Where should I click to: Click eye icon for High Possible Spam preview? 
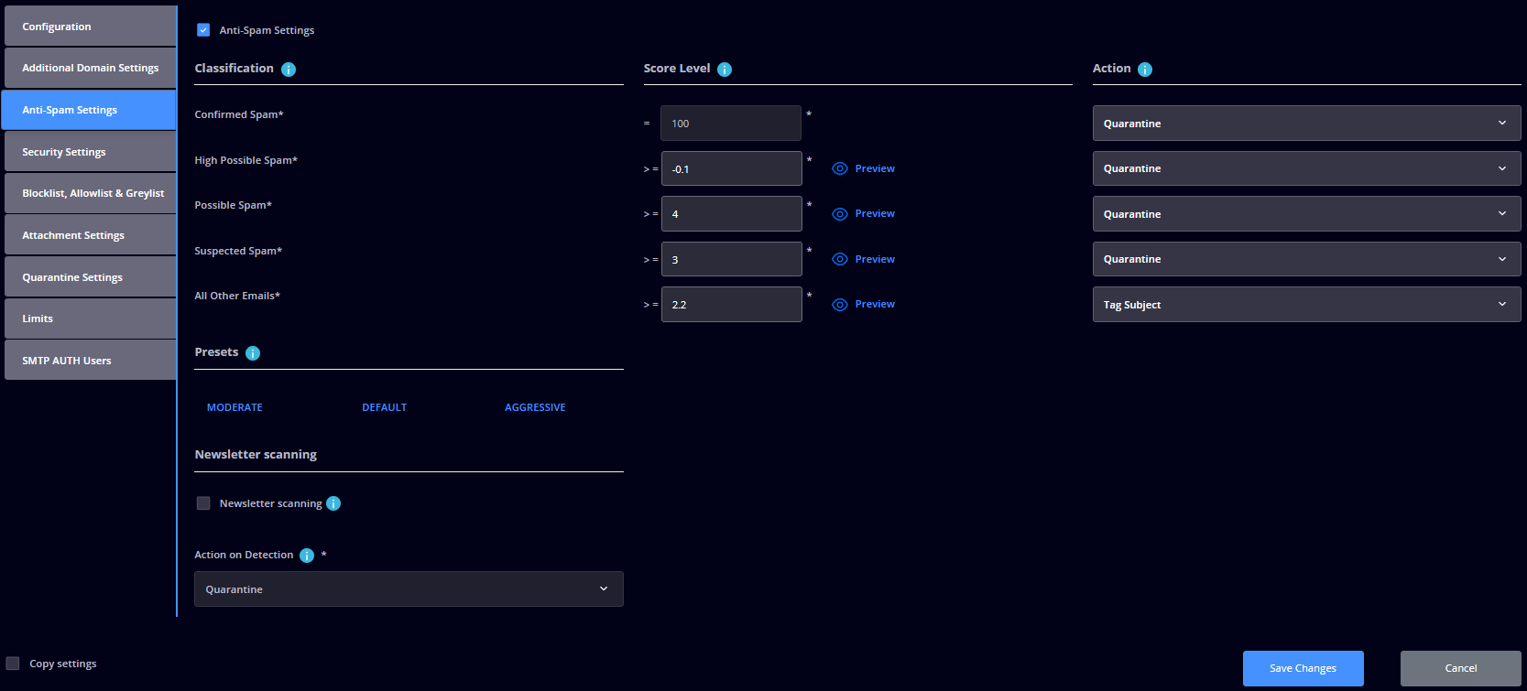[x=840, y=168]
